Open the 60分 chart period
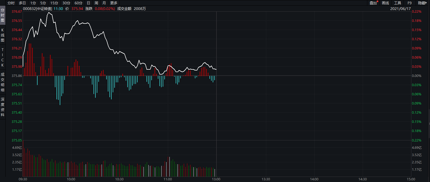This screenshot has height=182, width=430. [x=78, y=3]
